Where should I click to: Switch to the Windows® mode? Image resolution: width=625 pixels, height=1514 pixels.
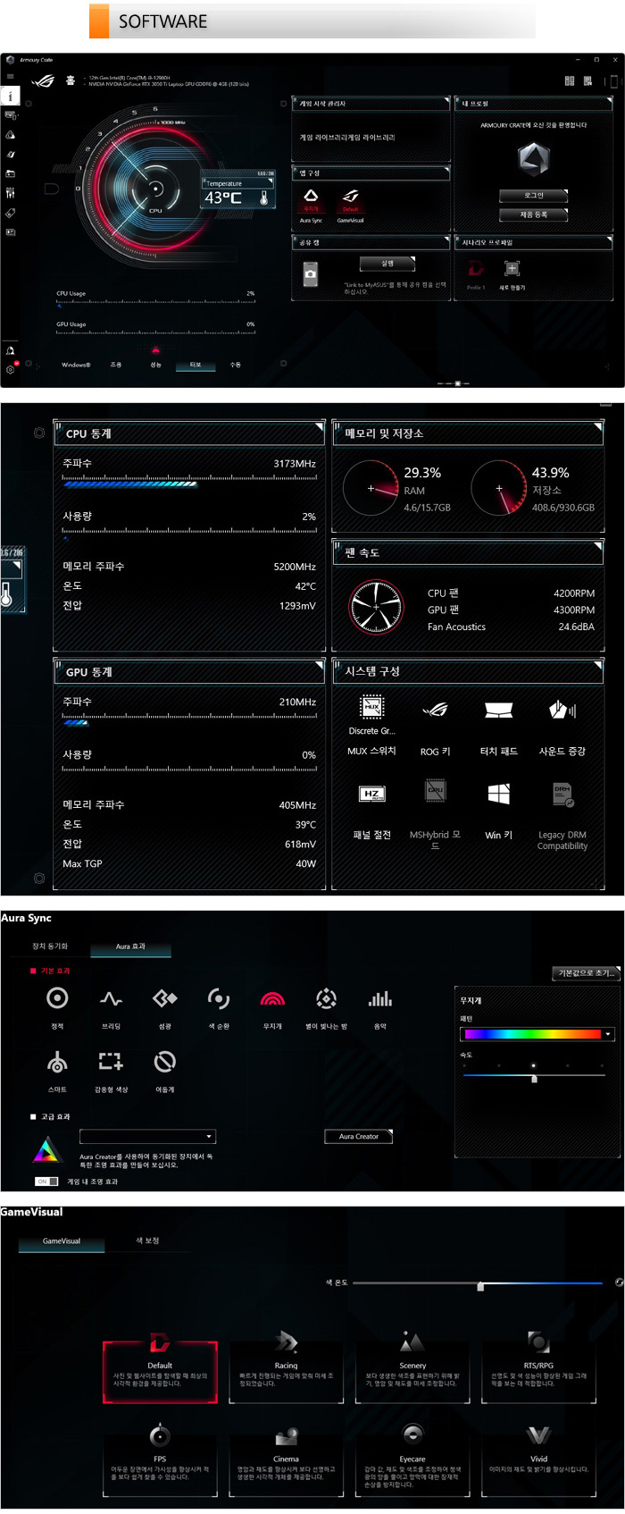coord(76,365)
